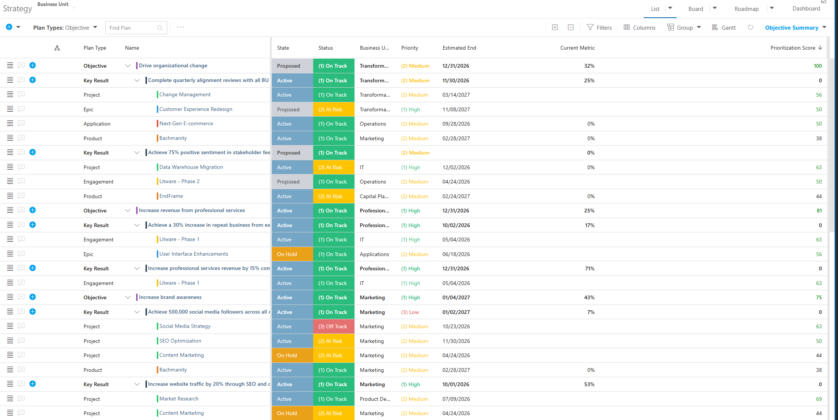Image resolution: width=838 pixels, height=420 pixels.
Task: Click the Gantt view button
Action: pyautogui.click(x=724, y=27)
